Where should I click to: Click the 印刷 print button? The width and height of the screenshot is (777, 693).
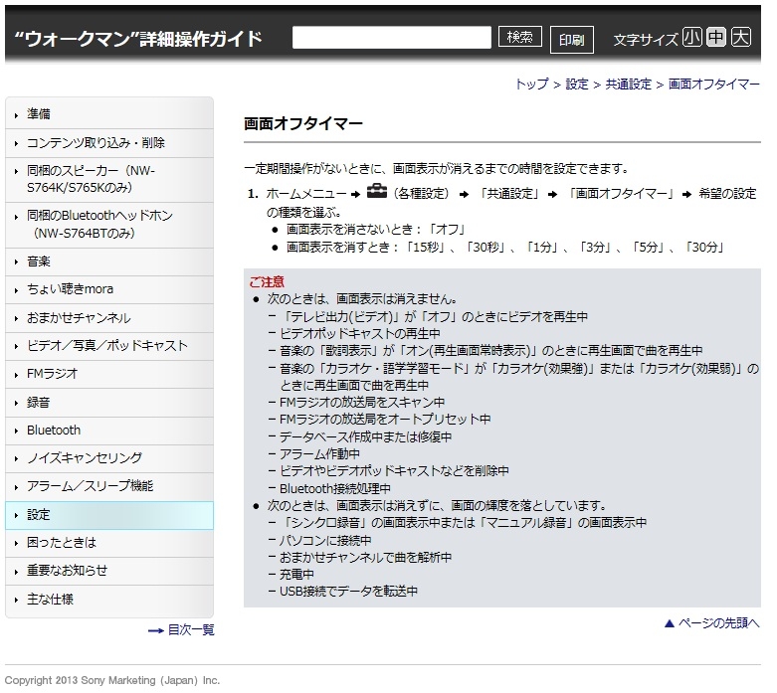[571, 40]
